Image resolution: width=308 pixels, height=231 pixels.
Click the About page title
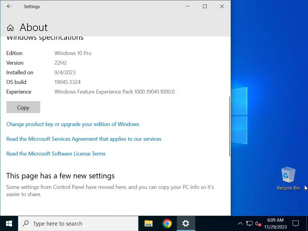(34, 27)
